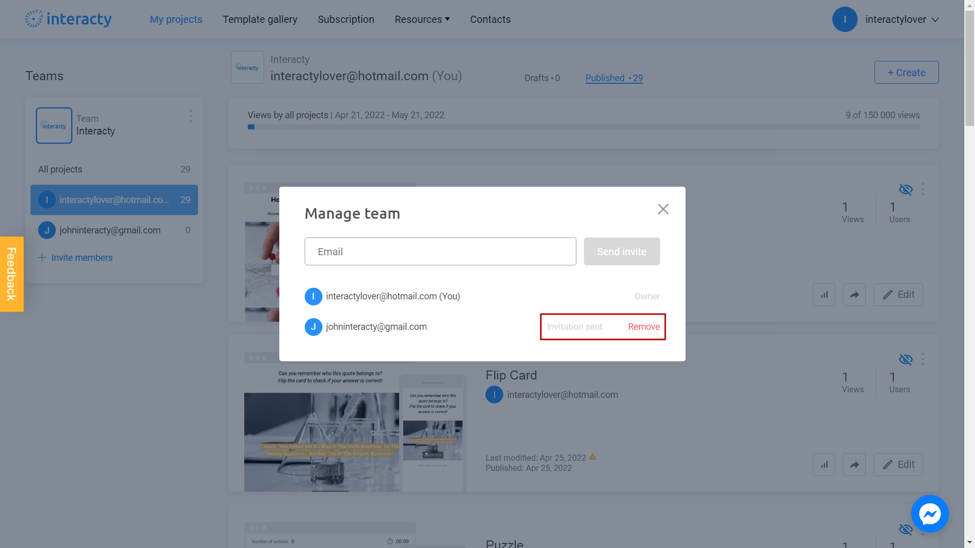Open statistics for first project

click(x=824, y=295)
